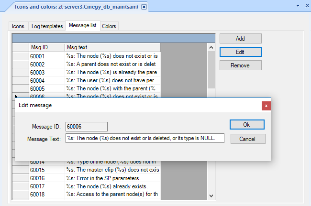This screenshot has height=206, width=311.
Task: Close the Edit message dialog
Action: (266, 105)
